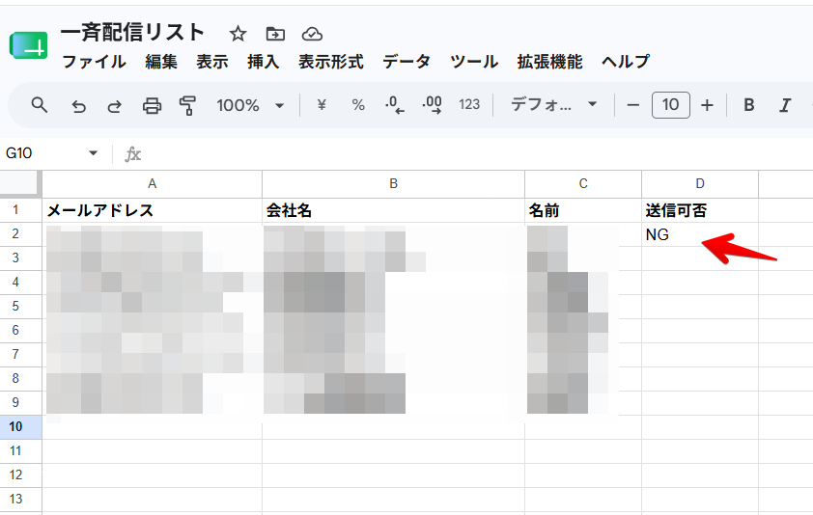Select column A header
This screenshot has height=515, width=813.
[x=152, y=183]
